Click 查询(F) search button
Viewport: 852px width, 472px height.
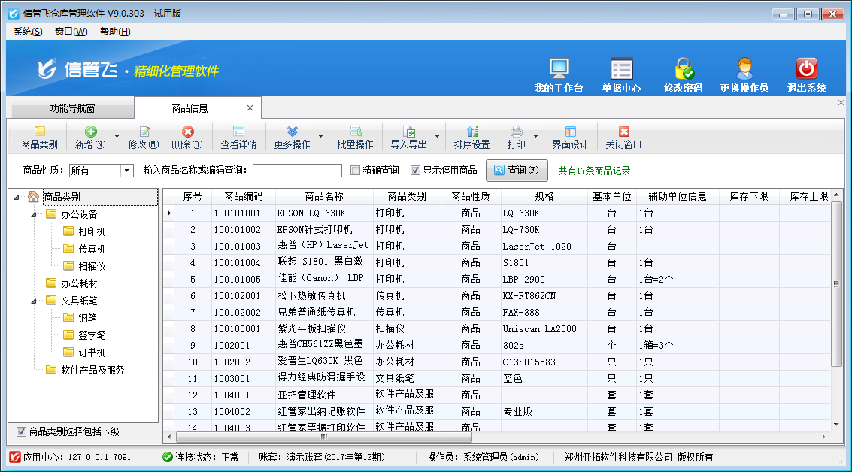(517, 171)
